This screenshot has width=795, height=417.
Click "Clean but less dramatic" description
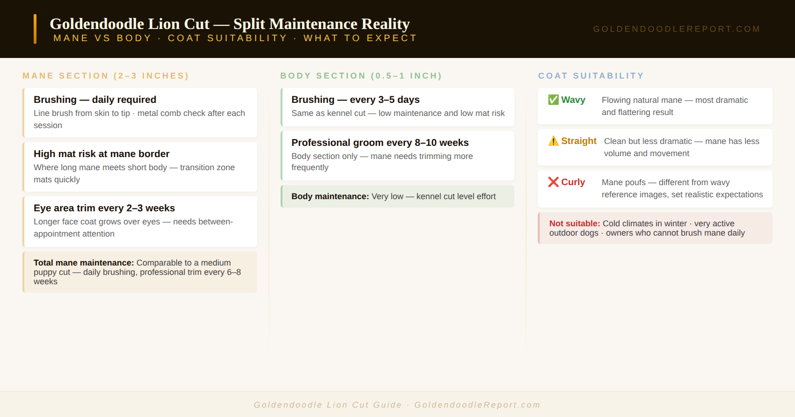(x=682, y=147)
